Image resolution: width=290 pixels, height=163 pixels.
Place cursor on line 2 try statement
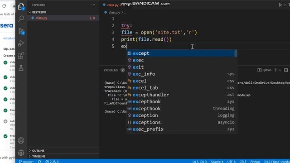point(126,25)
